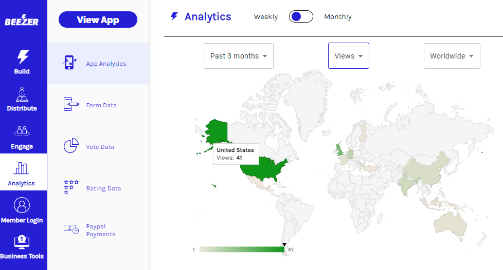Toggle the Weekly/Monthly switch

pyautogui.click(x=301, y=16)
